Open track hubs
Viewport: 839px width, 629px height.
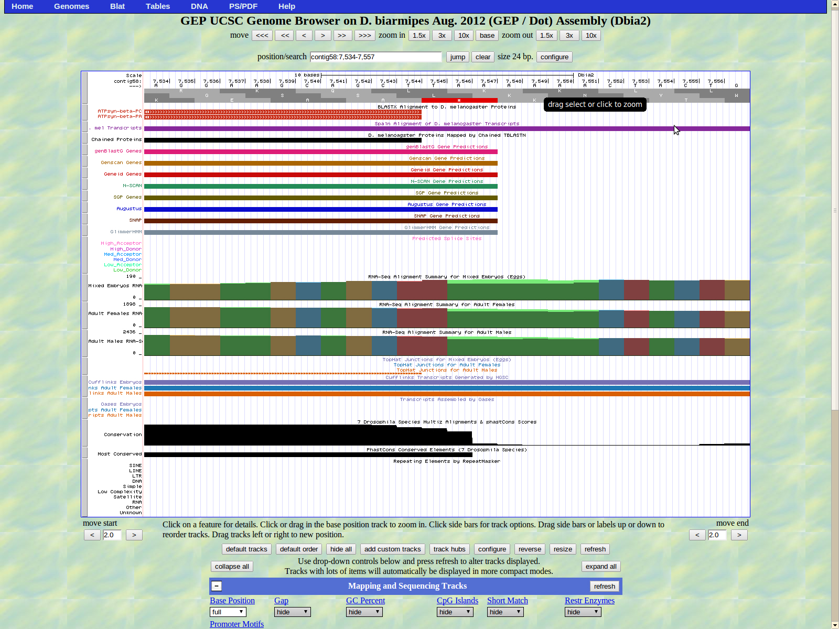point(449,549)
